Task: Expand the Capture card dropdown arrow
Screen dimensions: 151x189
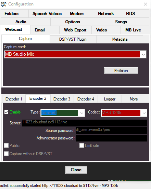Action: pos(143,54)
